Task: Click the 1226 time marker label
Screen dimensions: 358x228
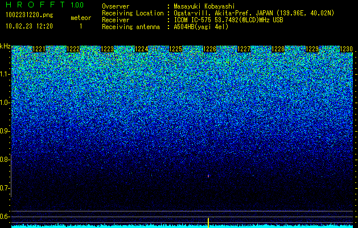Action: pyautogui.click(x=210, y=49)
